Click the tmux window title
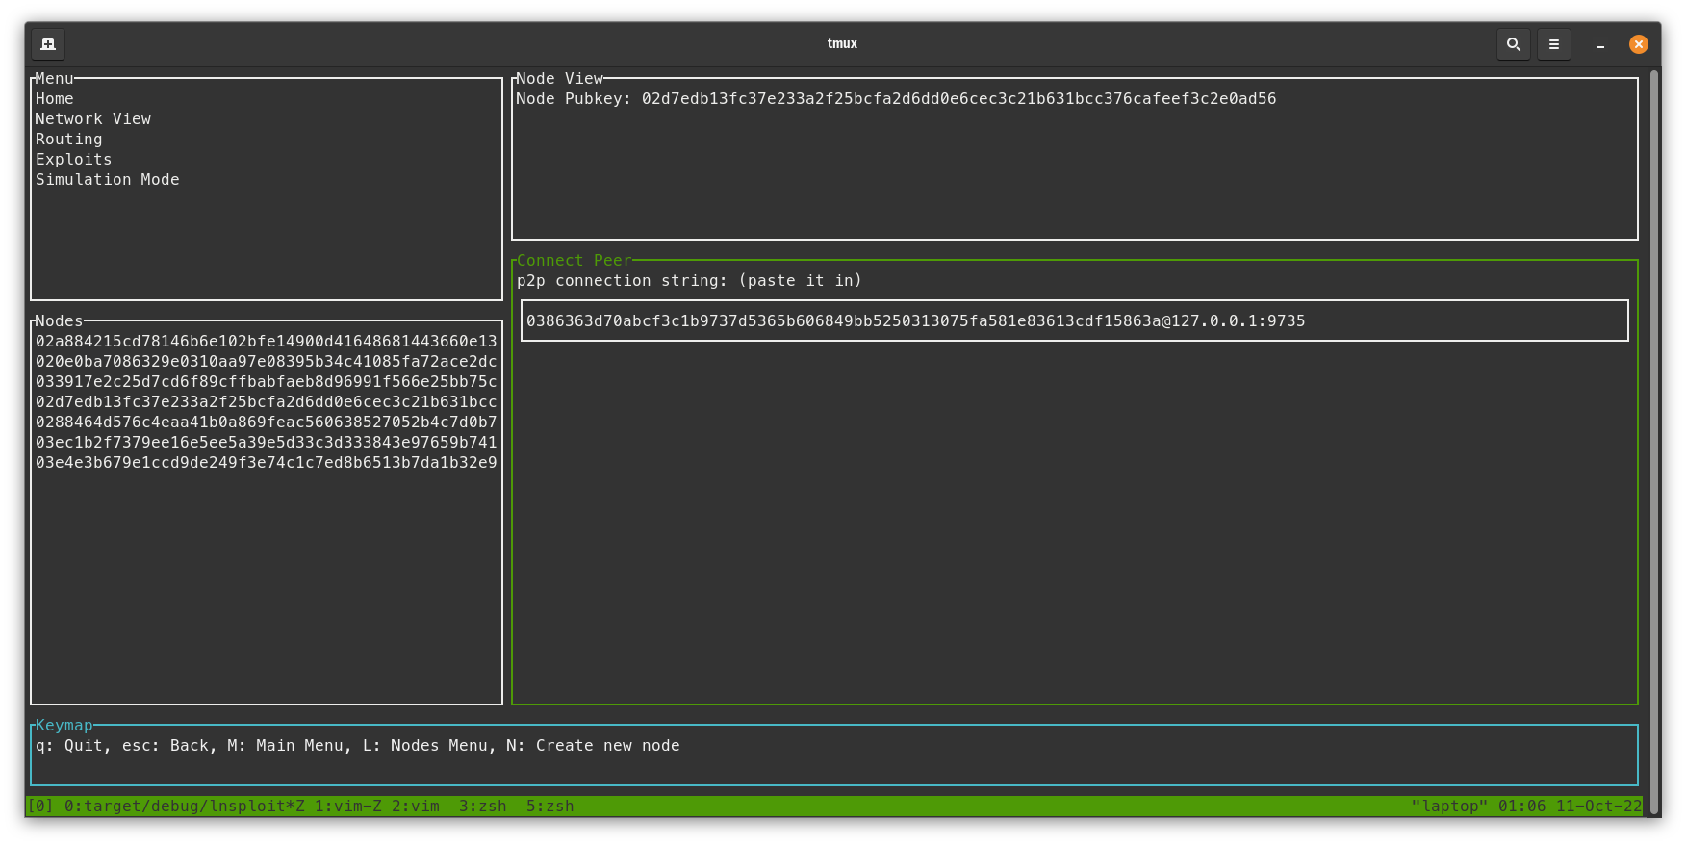Screen dimensions: 1686x845 [842, 43]
